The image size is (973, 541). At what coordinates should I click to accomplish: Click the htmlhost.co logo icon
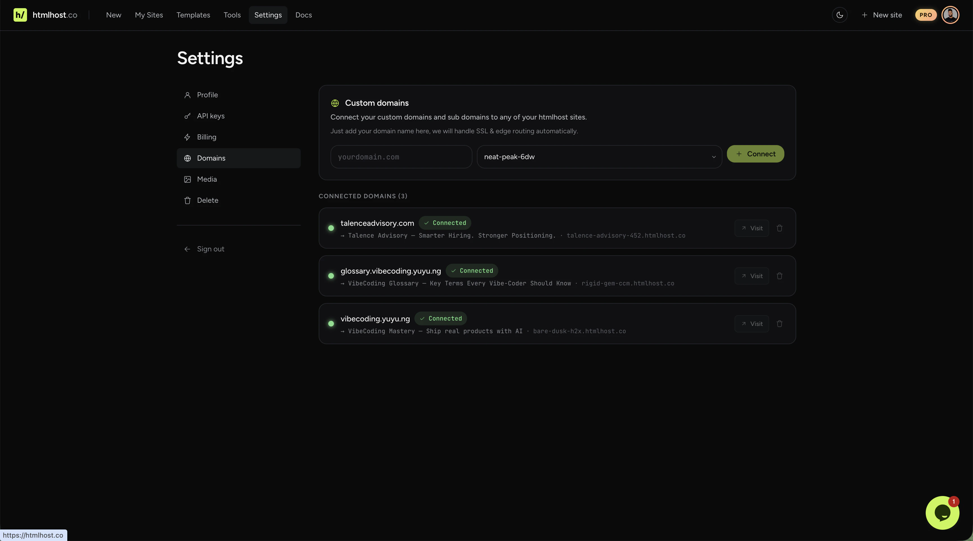tap(20, 15)
